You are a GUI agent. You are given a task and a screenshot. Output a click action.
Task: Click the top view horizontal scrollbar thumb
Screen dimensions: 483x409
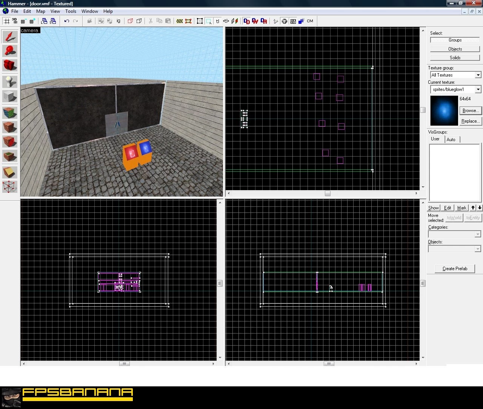tap(328, 193)
